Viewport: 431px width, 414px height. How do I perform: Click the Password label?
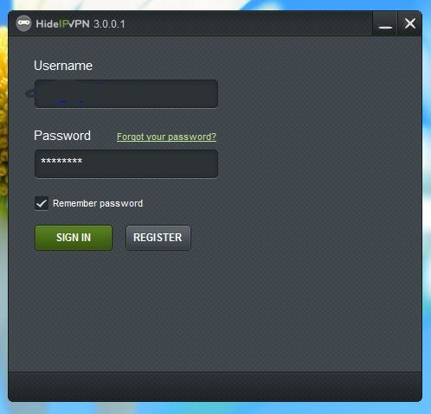tap(62, 136)
